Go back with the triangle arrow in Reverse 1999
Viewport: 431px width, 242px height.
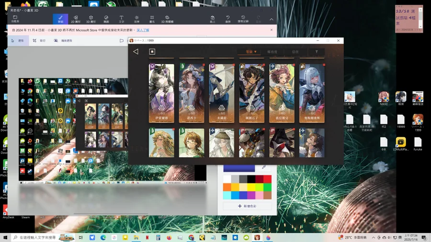(x=136, y=52)
